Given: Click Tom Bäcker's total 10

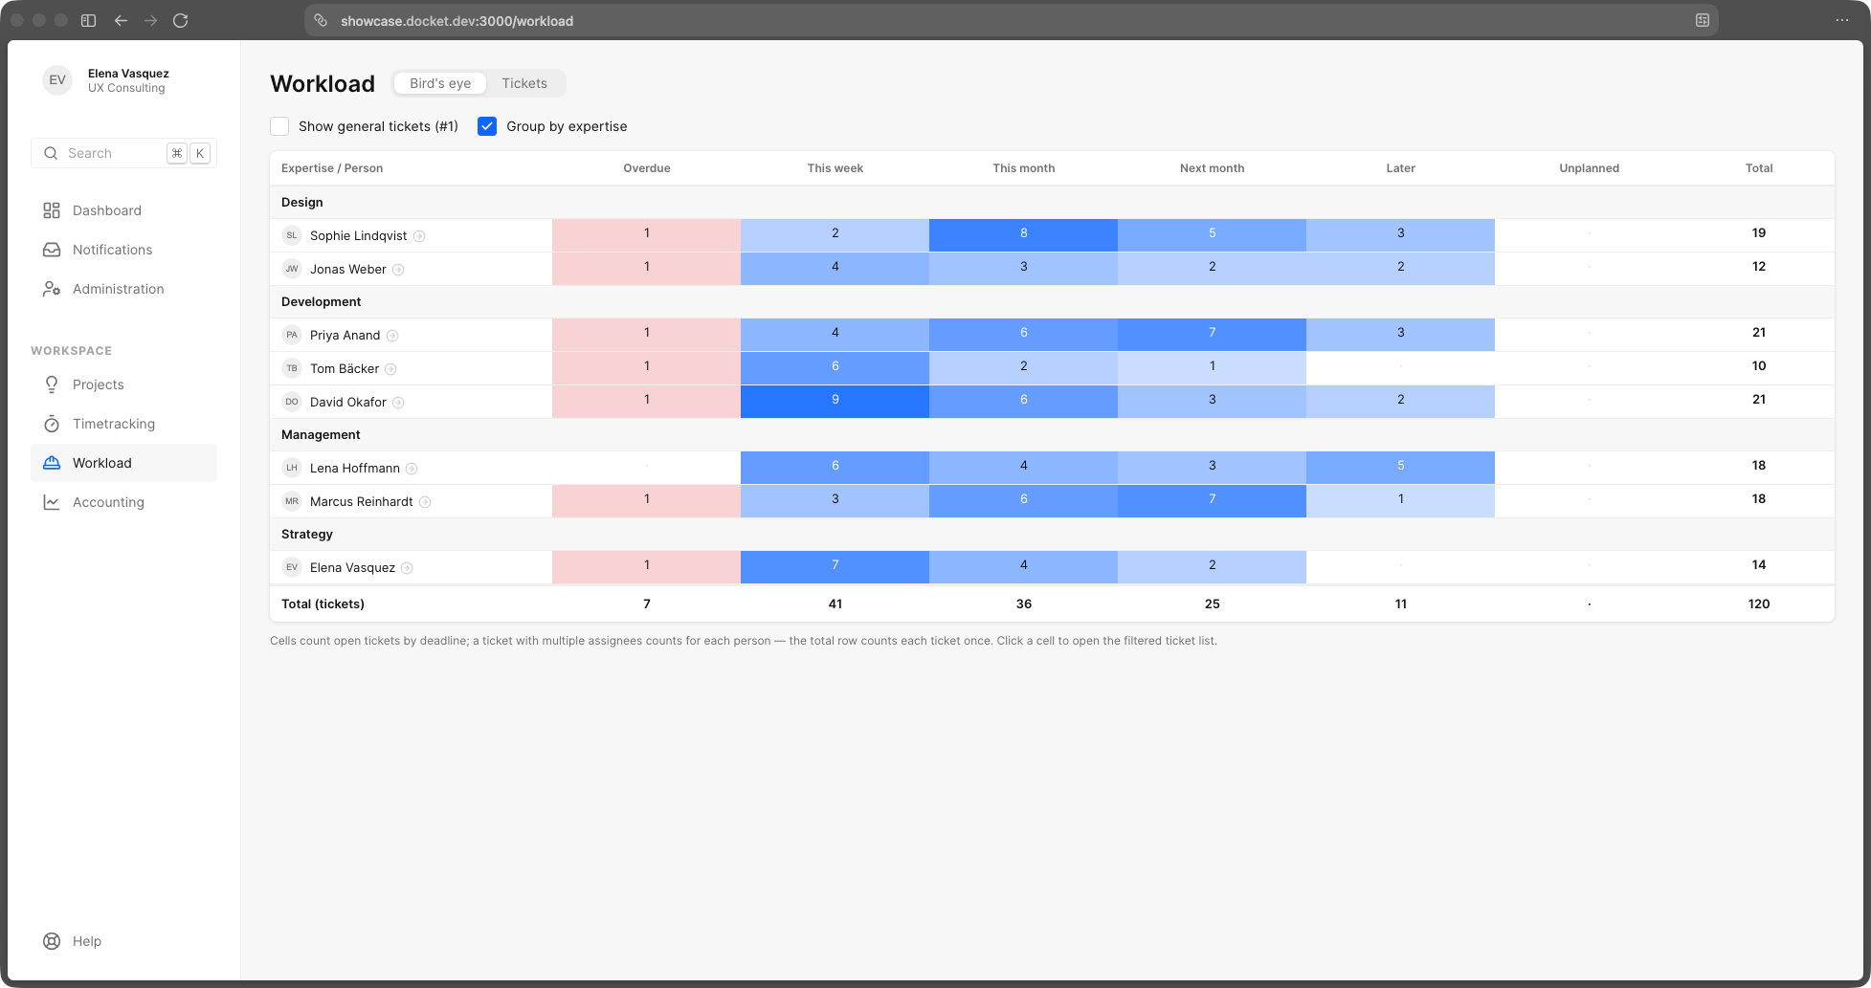Looking at the screenshot, I should pyautogui.click(x=1758, y=366).
